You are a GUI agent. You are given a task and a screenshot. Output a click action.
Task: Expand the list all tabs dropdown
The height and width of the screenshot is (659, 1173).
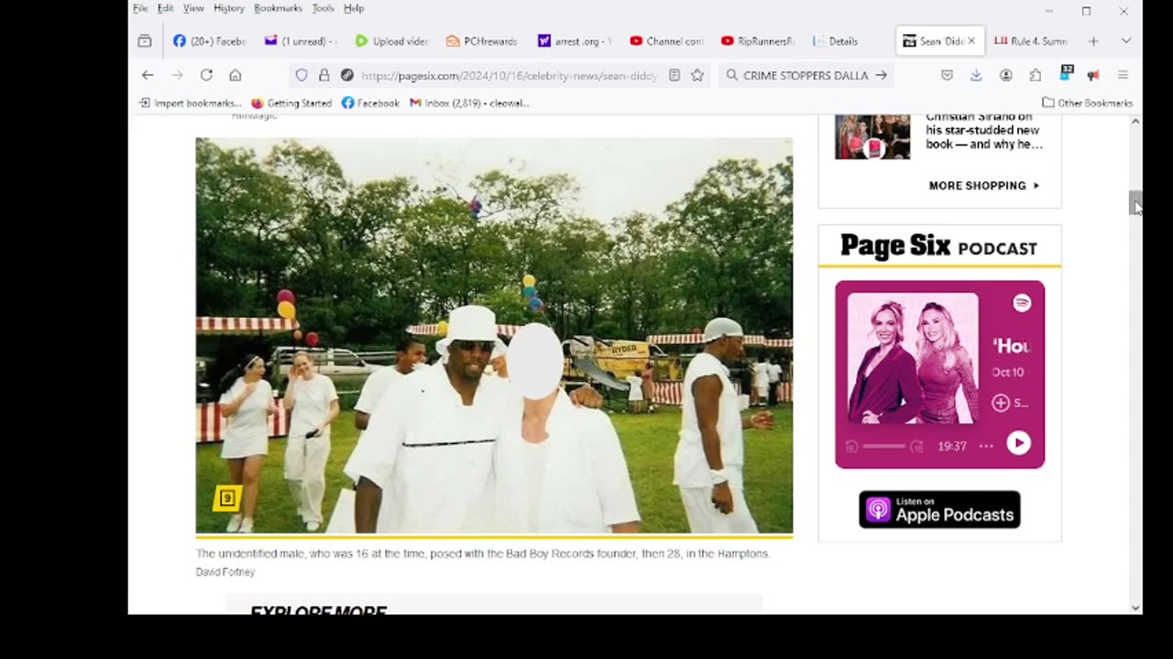point(1126,41)
